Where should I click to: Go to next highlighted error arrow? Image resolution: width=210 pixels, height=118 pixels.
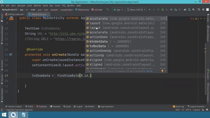[x=204, y=19]
